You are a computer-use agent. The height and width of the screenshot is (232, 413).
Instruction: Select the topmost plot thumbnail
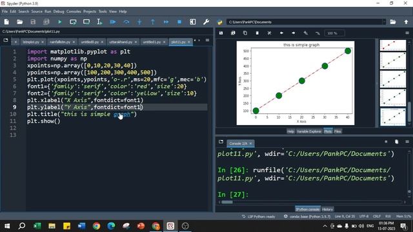(x=393, y=45)
